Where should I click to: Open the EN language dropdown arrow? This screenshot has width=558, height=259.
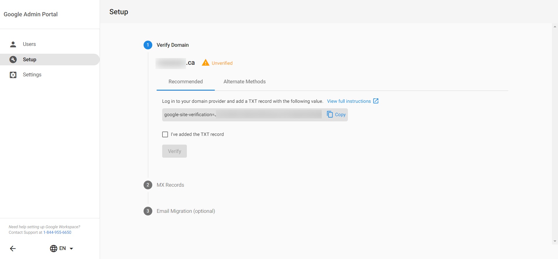coord(71,249)
